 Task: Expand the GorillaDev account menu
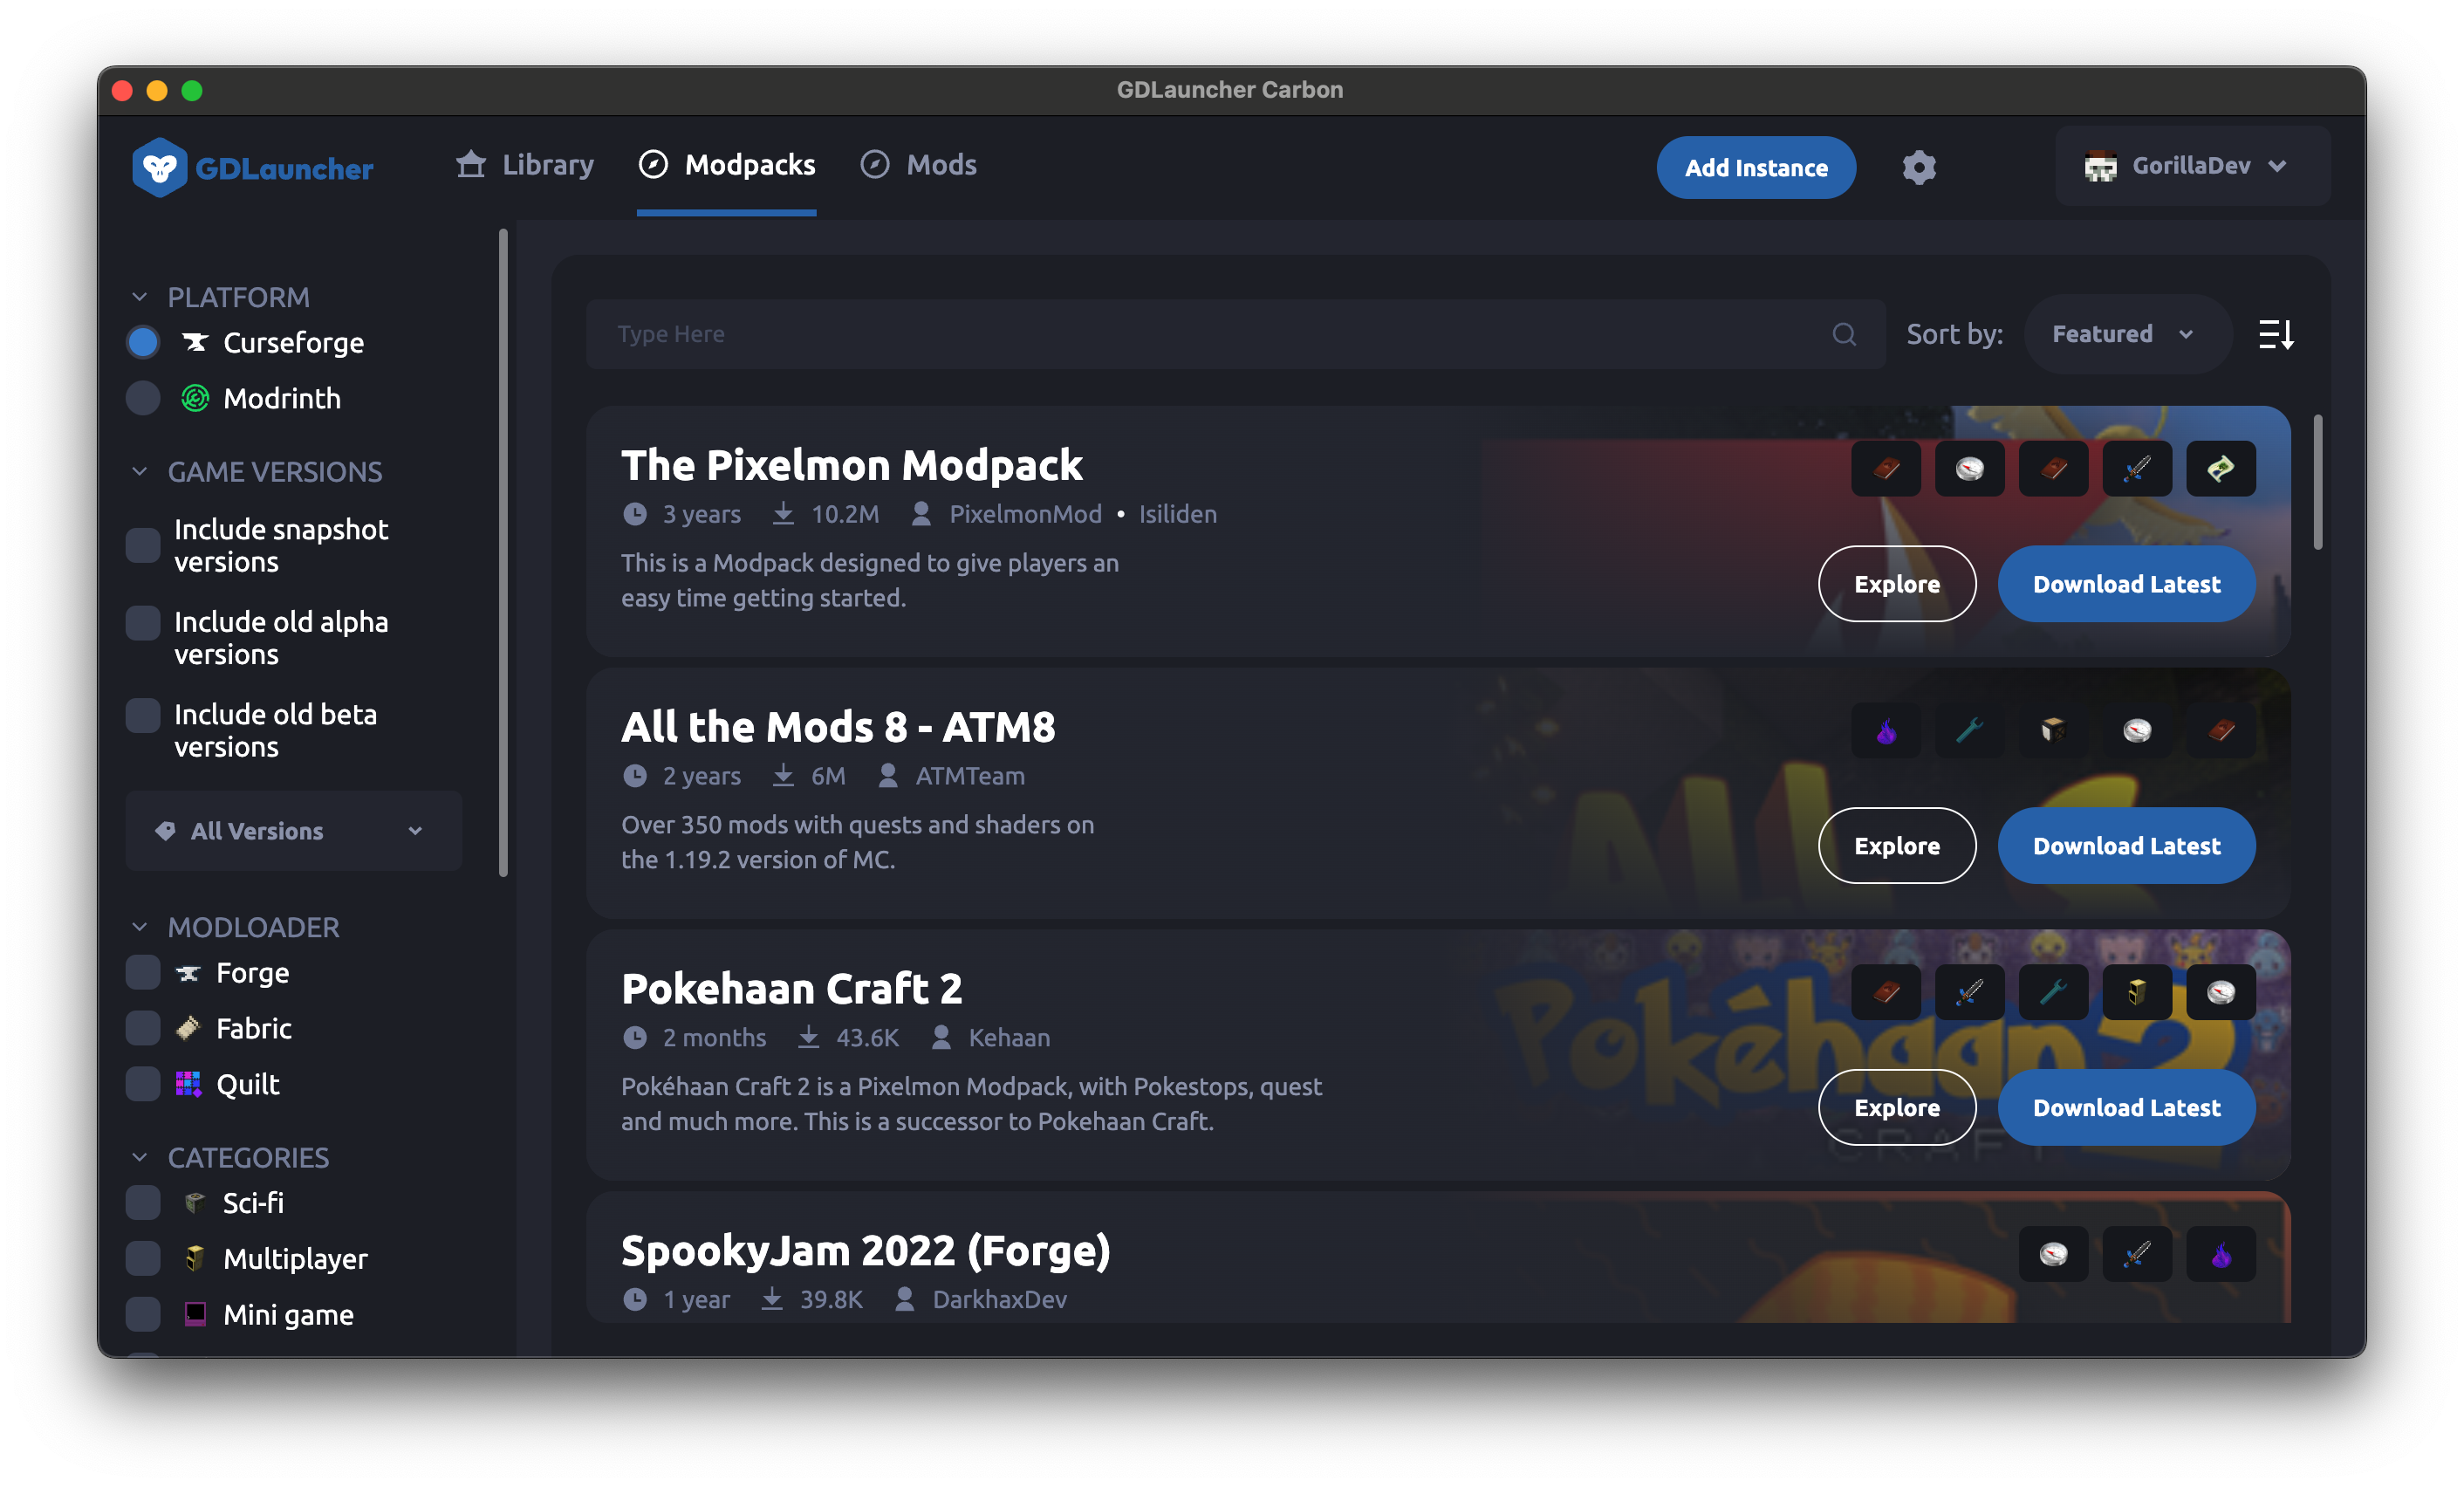point(2281,166)
